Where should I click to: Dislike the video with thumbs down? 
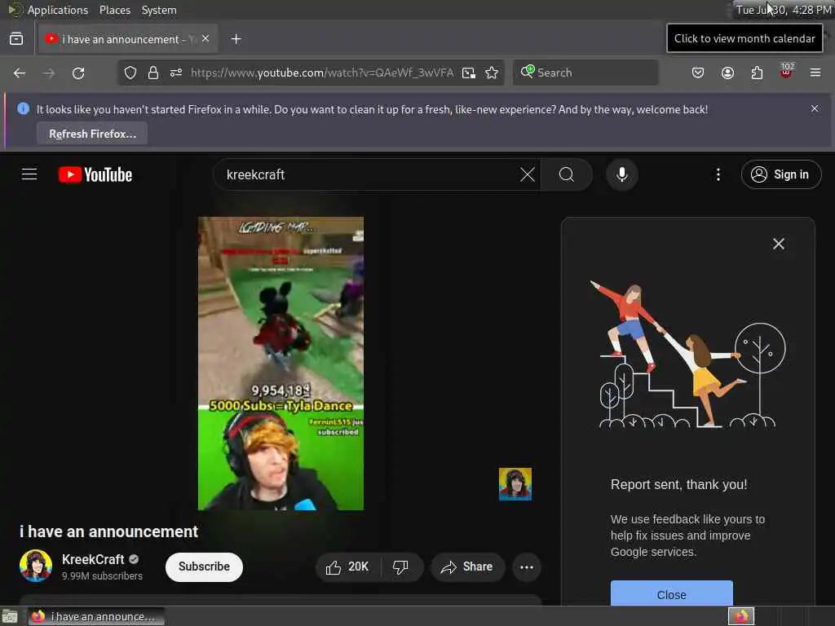(401, 567)
